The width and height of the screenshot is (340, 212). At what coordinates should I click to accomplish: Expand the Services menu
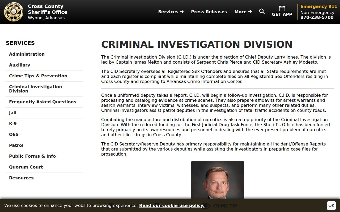pyautogui.click(x=171, y=12)
